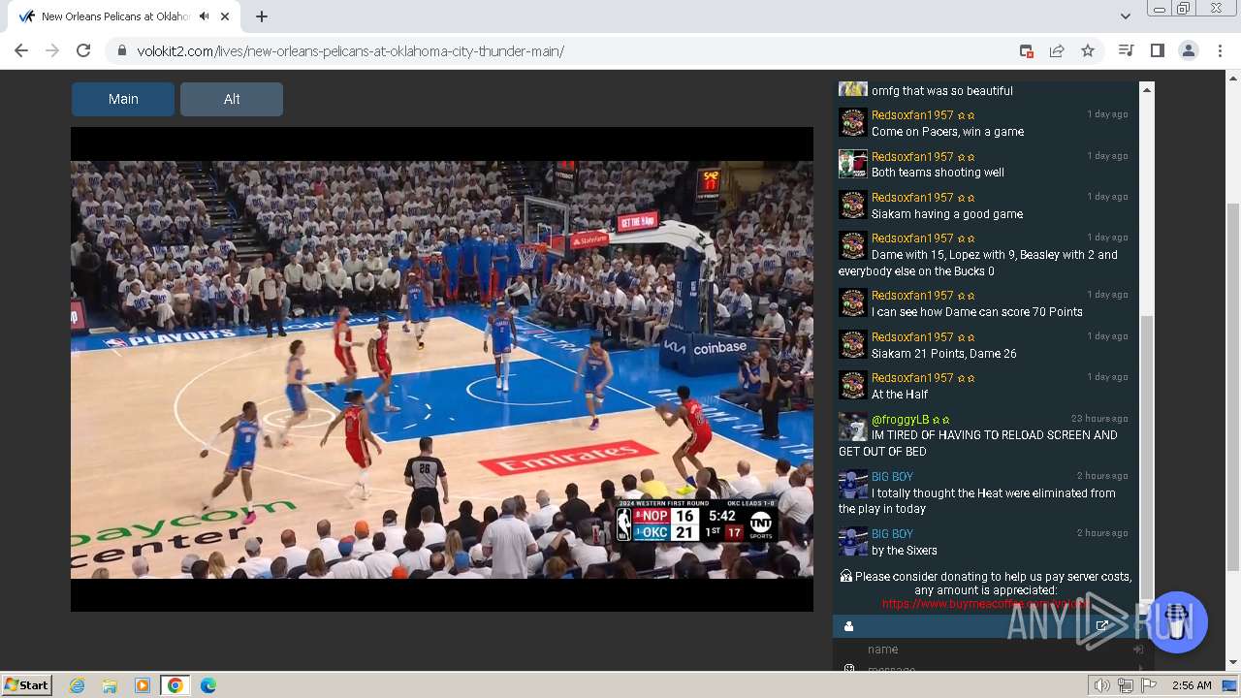1241x698 pixels.
Task: Click the chat user profile icon
Action: point(849,626)
